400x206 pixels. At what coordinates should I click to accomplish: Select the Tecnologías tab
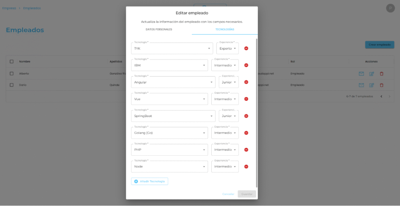click(x=225, y=29)
